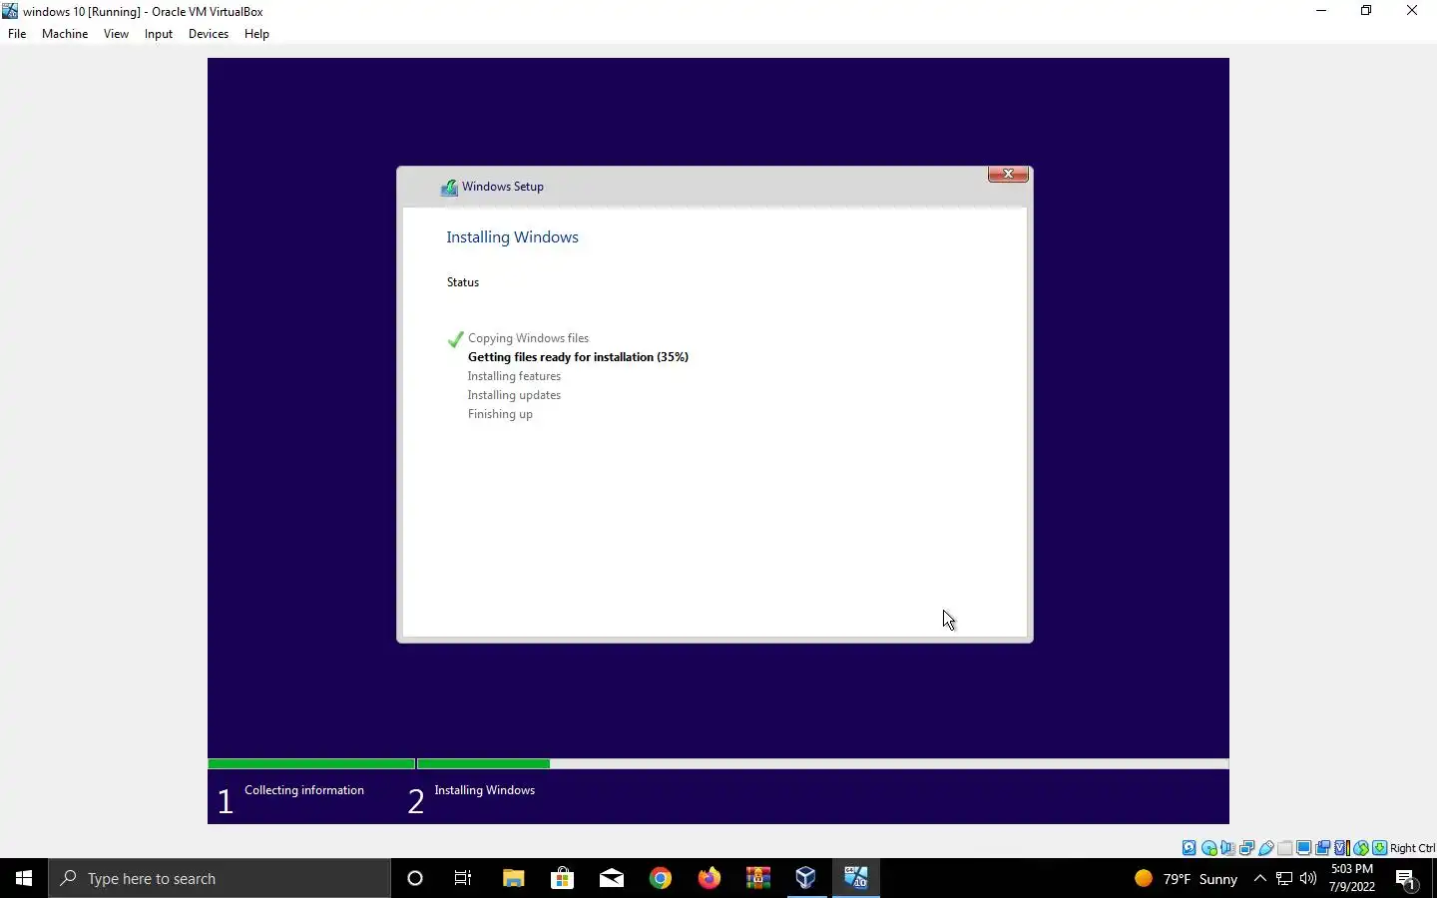Launch Google Chrome from the taskbar
Viewport: 1437px width, 898px height.
click(x=660, y=878)
